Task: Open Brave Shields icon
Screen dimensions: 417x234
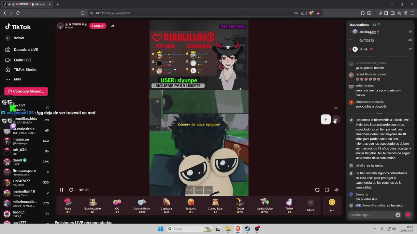Action: pyautogui.click(x=311, y=13)
